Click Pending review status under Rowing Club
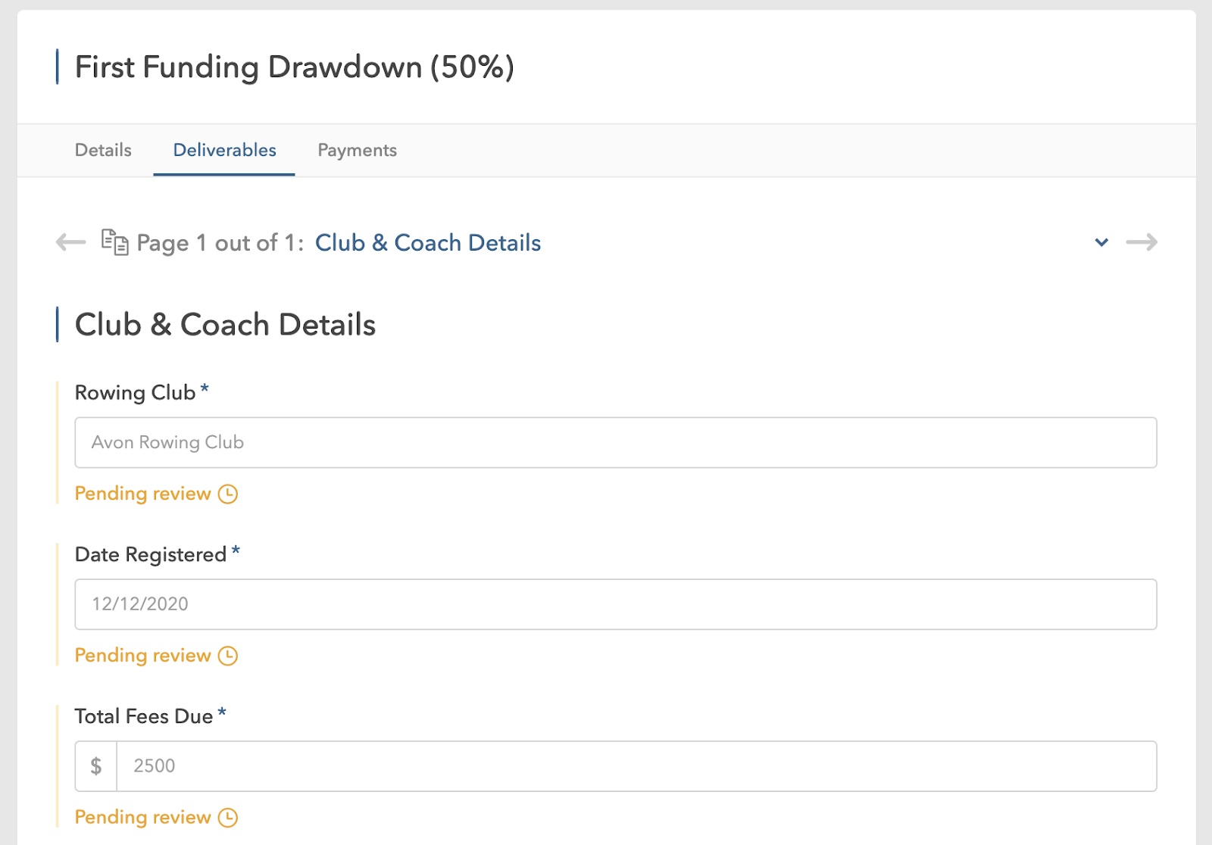The image size is (1212, 845). (x=142, y=494)
